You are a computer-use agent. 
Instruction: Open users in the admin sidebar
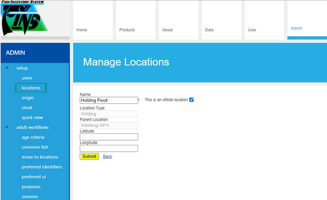click(x=27, y=78)
